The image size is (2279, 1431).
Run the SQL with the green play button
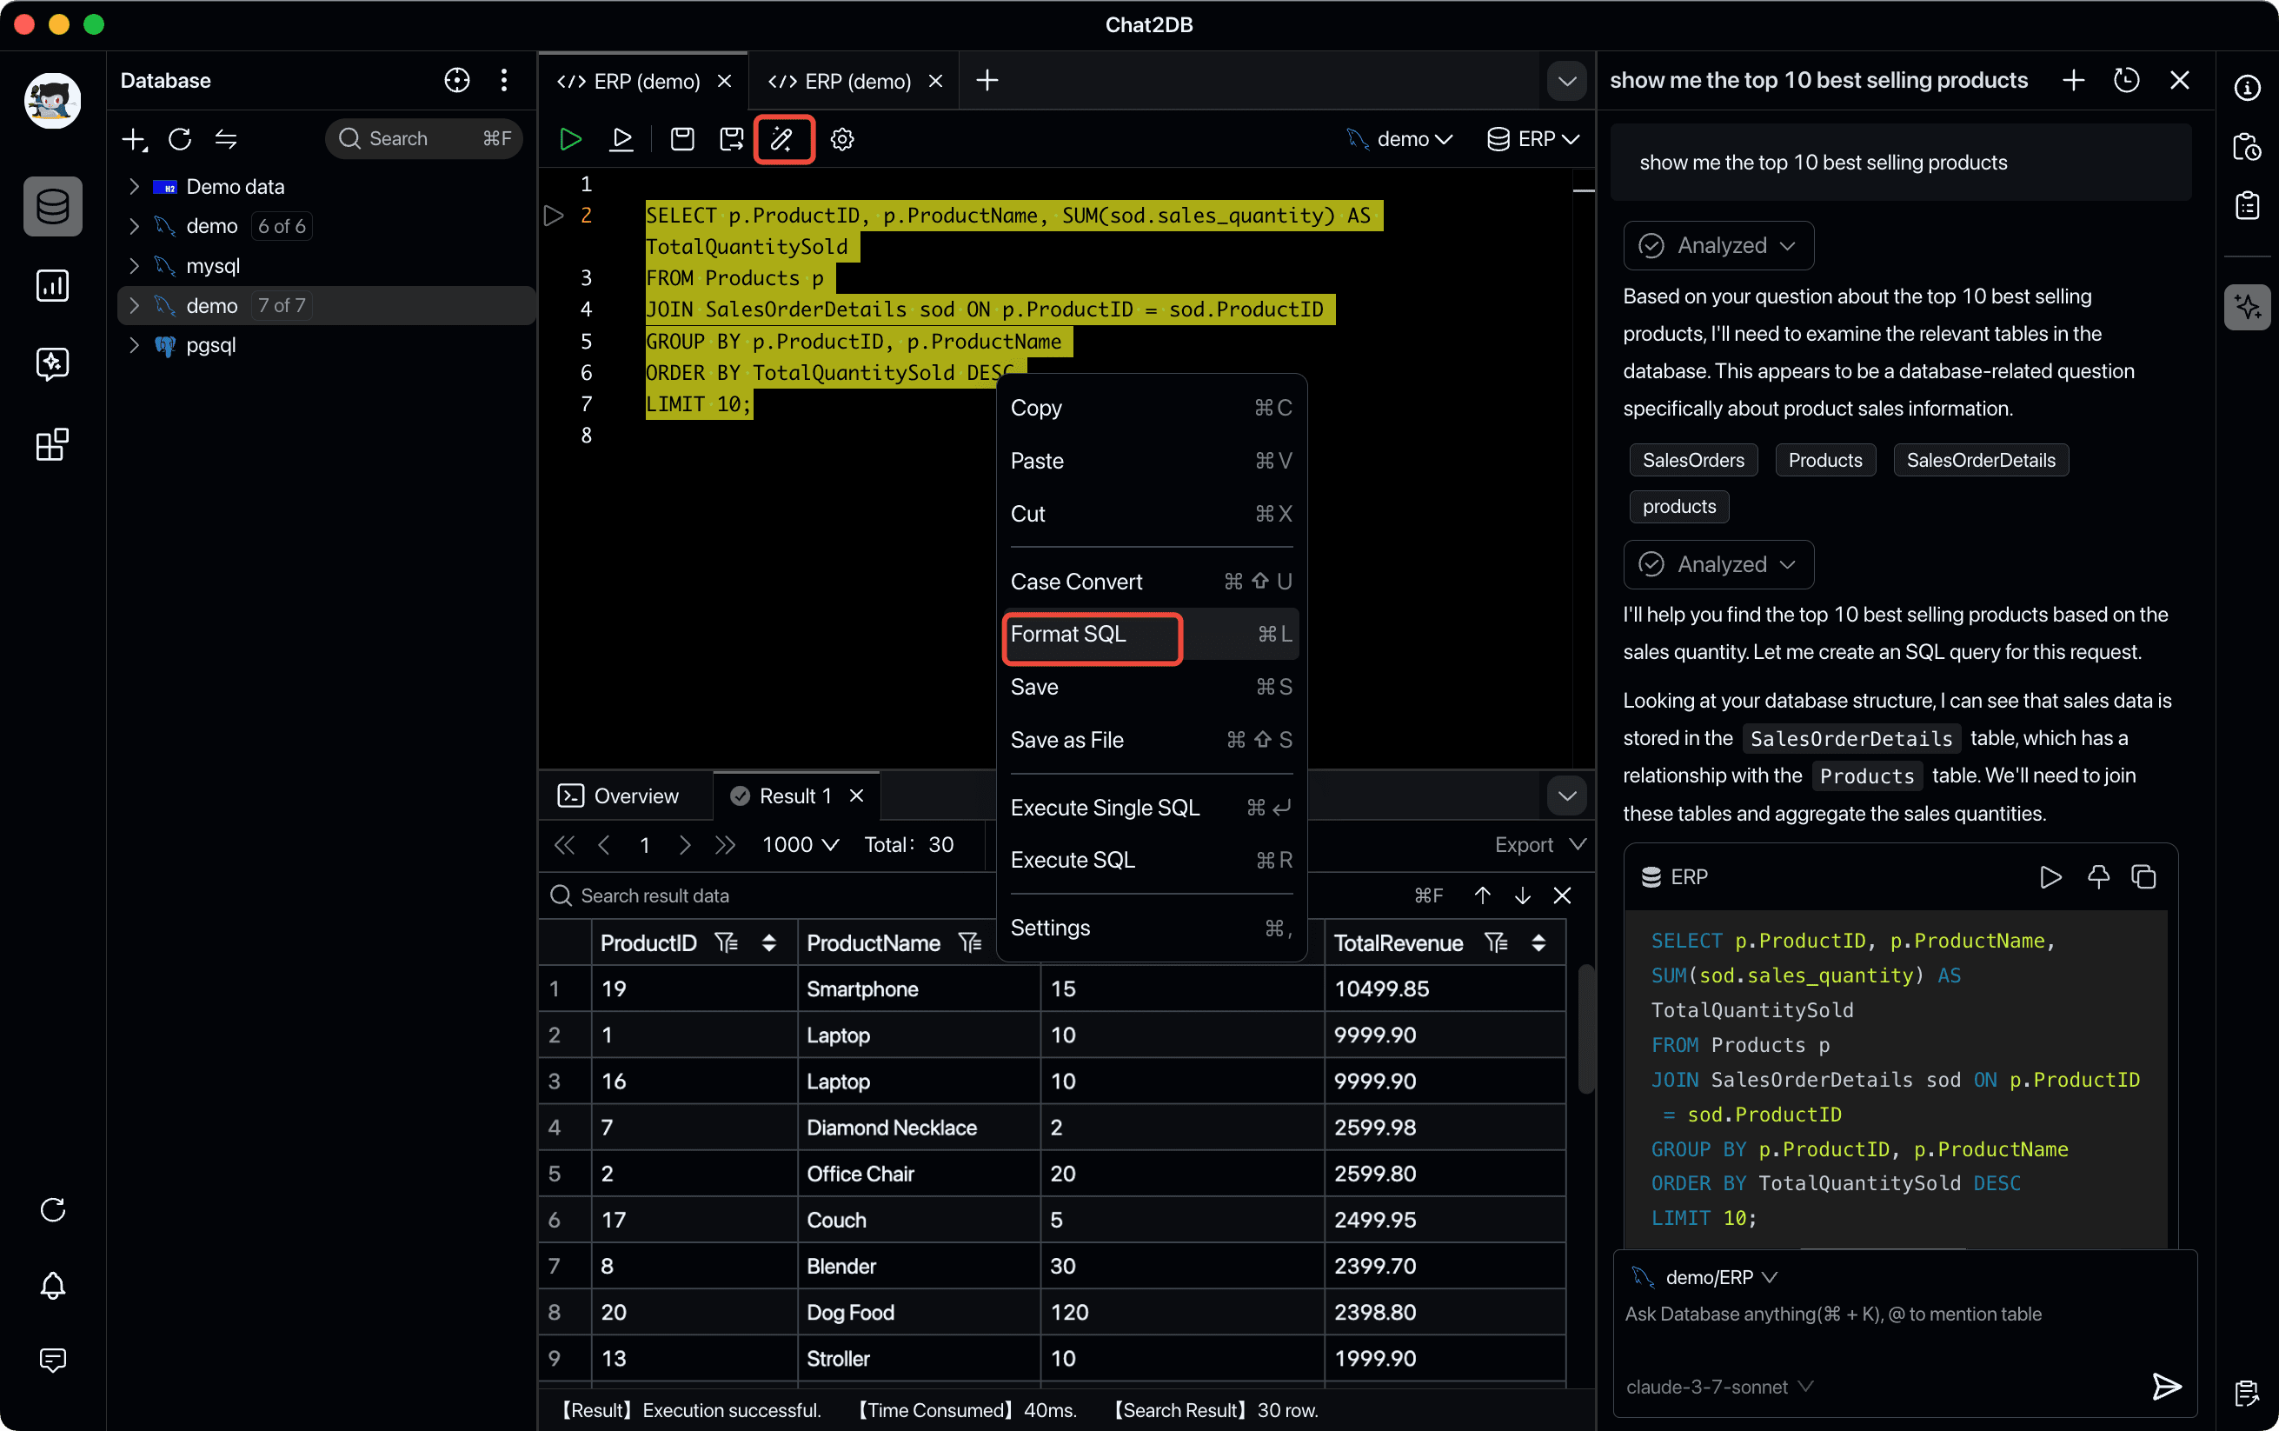click(x=569, y=139)
